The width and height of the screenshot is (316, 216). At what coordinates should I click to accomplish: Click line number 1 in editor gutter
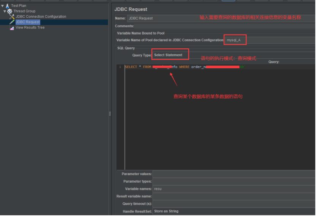(120, 67)
